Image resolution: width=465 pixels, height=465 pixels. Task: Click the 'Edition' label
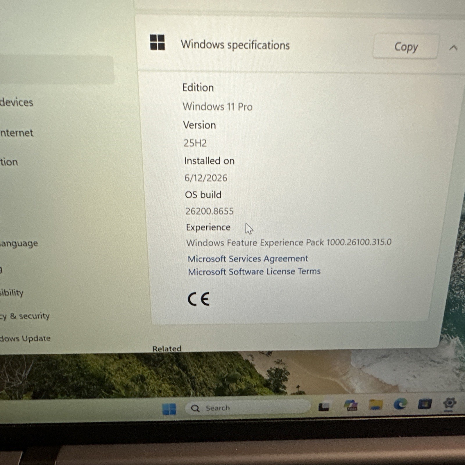click(198, 88)
